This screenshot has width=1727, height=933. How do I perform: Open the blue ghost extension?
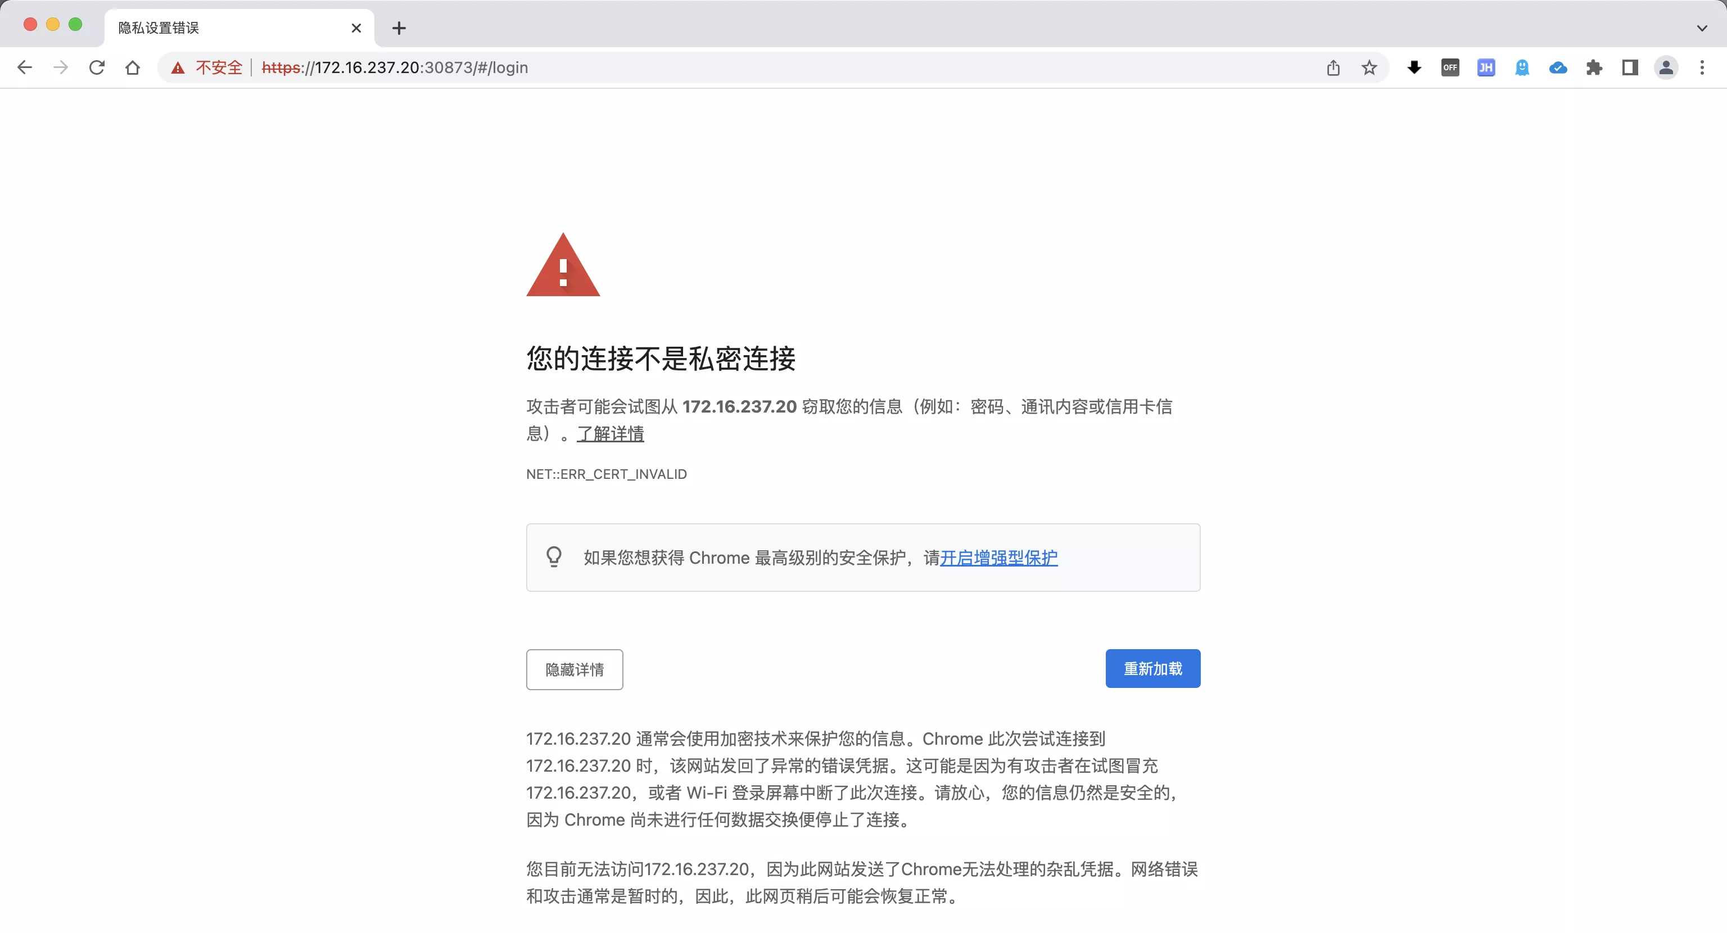[x=1522, y=67]
